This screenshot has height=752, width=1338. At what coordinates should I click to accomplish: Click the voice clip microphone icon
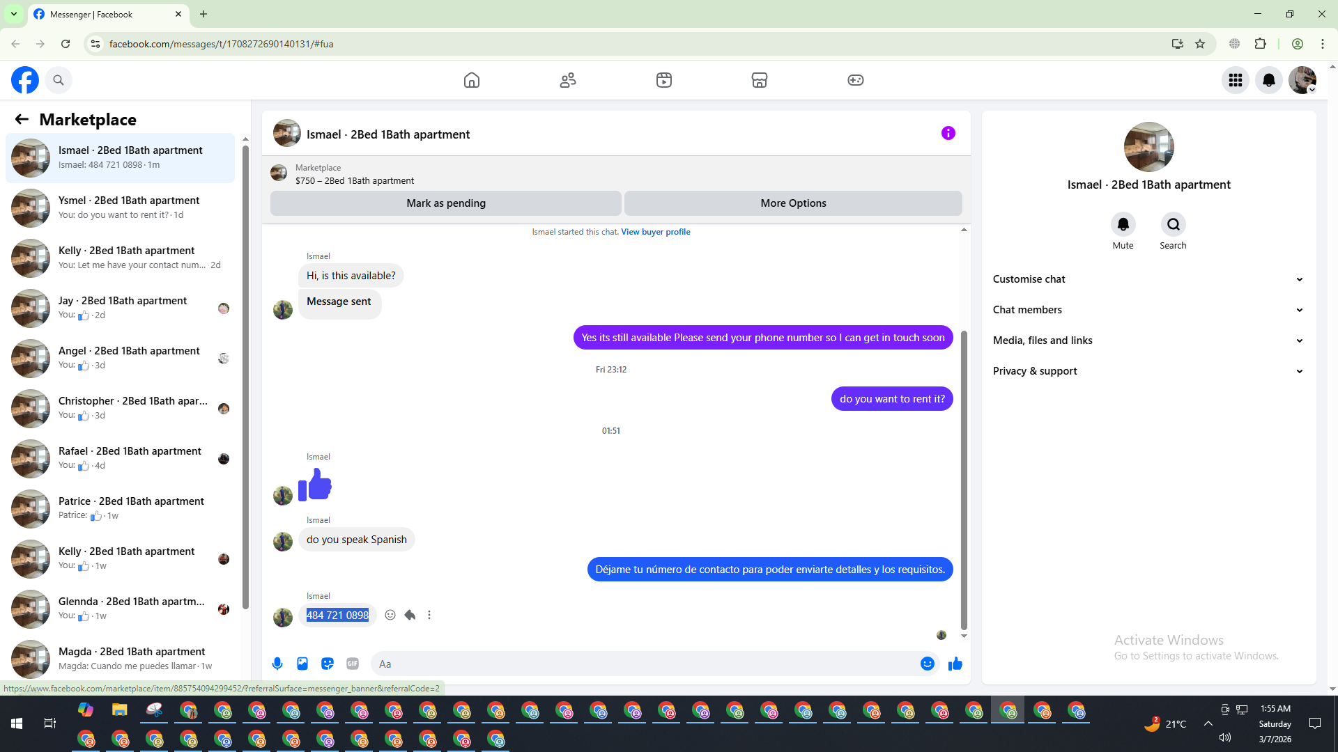click(x=277, y=664)
